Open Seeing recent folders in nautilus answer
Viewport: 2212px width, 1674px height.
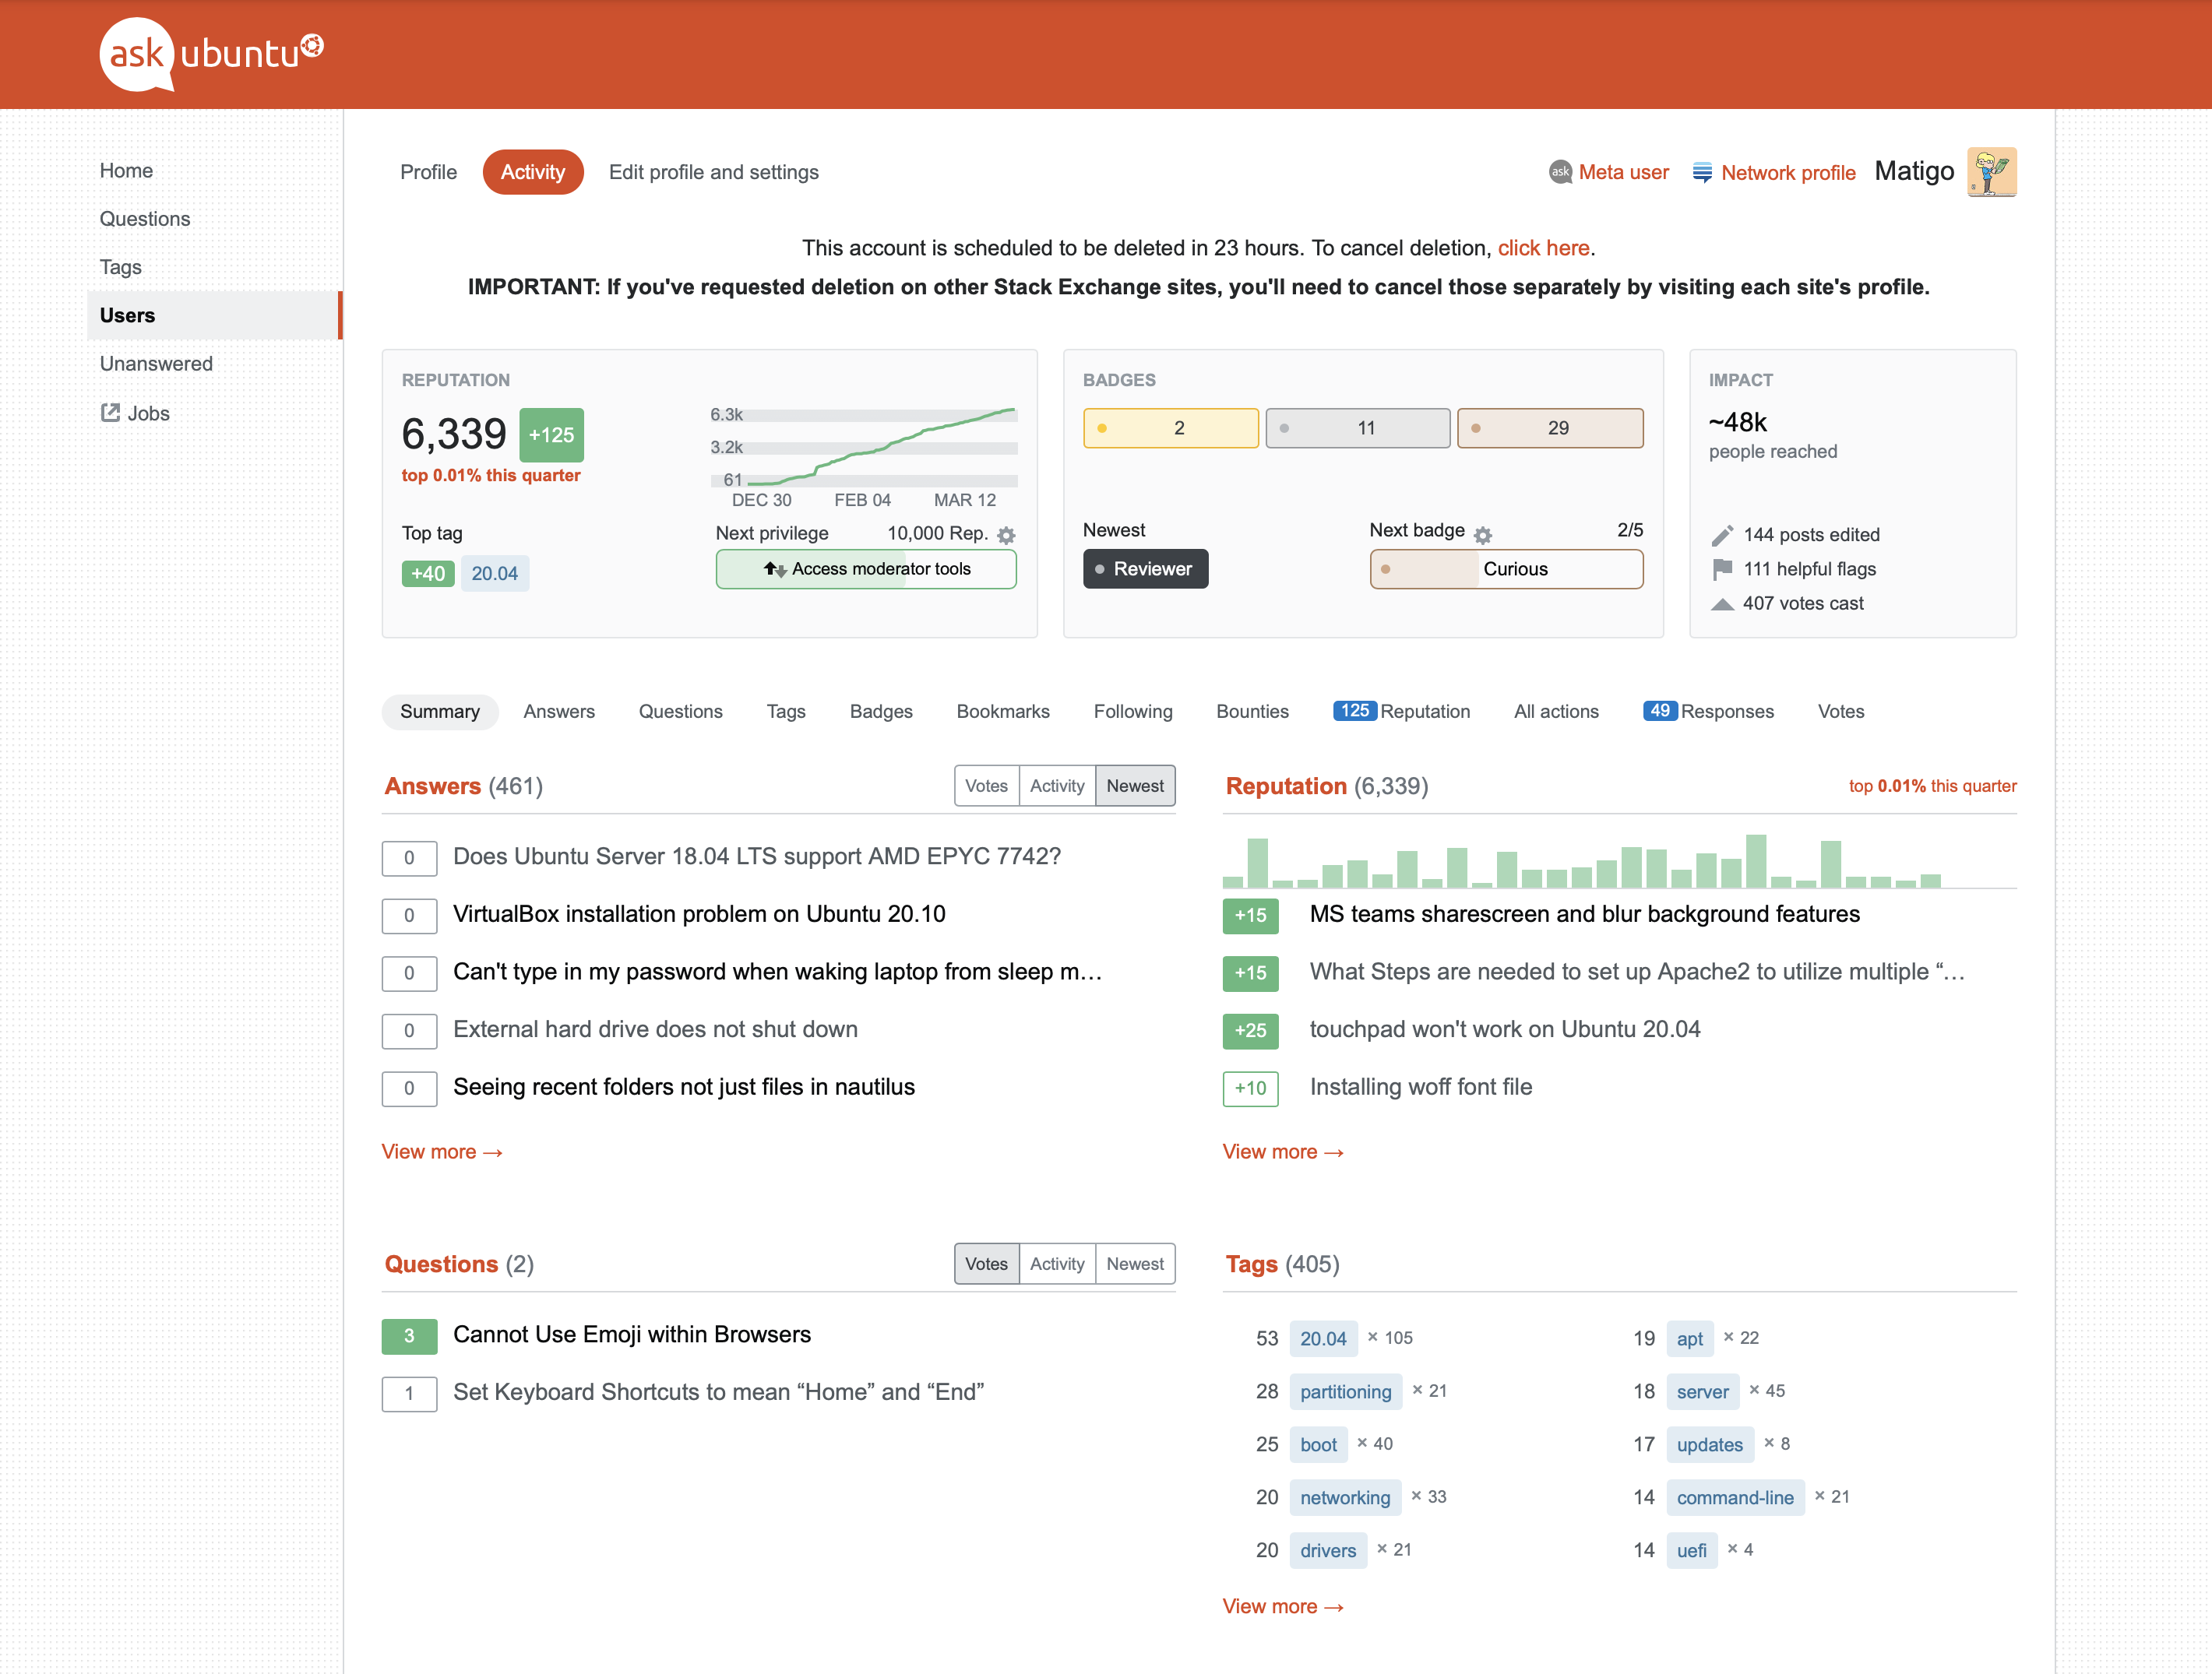pyautogui.click(x=684, y=1088)
